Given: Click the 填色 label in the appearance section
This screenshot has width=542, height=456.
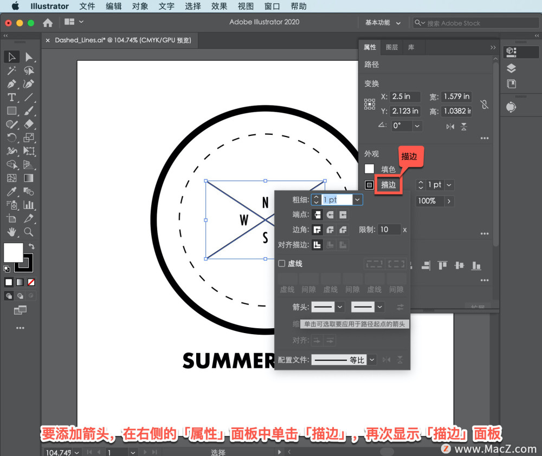Looking at the screenshot, I should click(389, 168).
